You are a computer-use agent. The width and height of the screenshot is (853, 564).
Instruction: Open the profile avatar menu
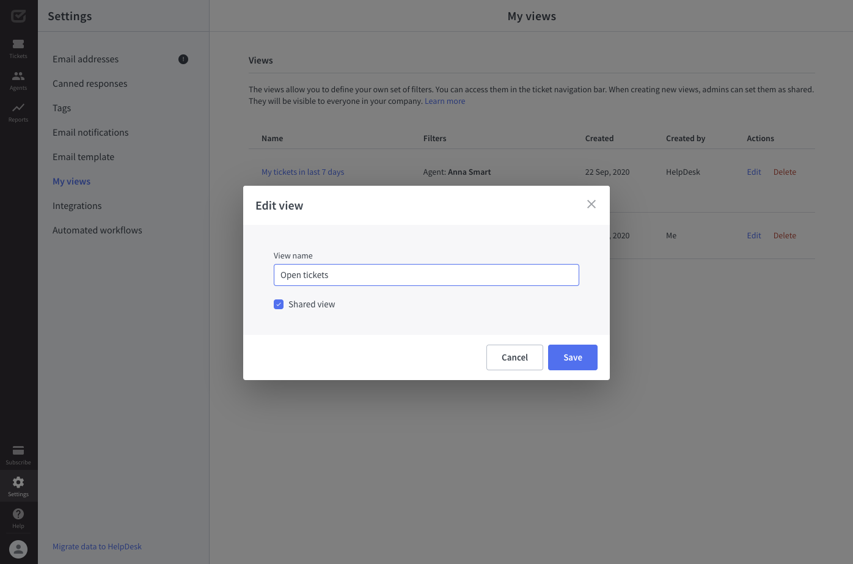tap(18, 549)
